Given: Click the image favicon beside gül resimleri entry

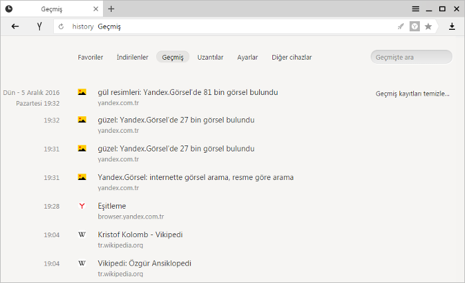Looking at the screenshot, I should point(82,92).
